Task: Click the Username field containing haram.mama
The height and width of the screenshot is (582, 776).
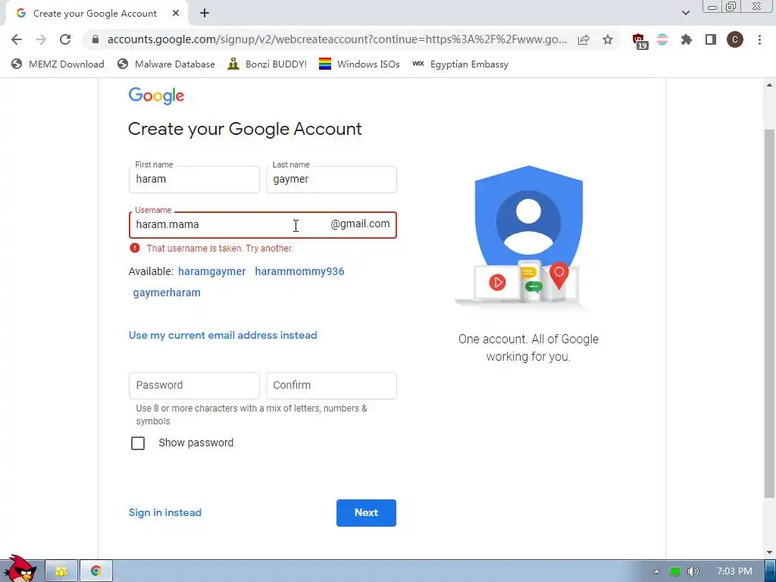Action: [263, 224]
